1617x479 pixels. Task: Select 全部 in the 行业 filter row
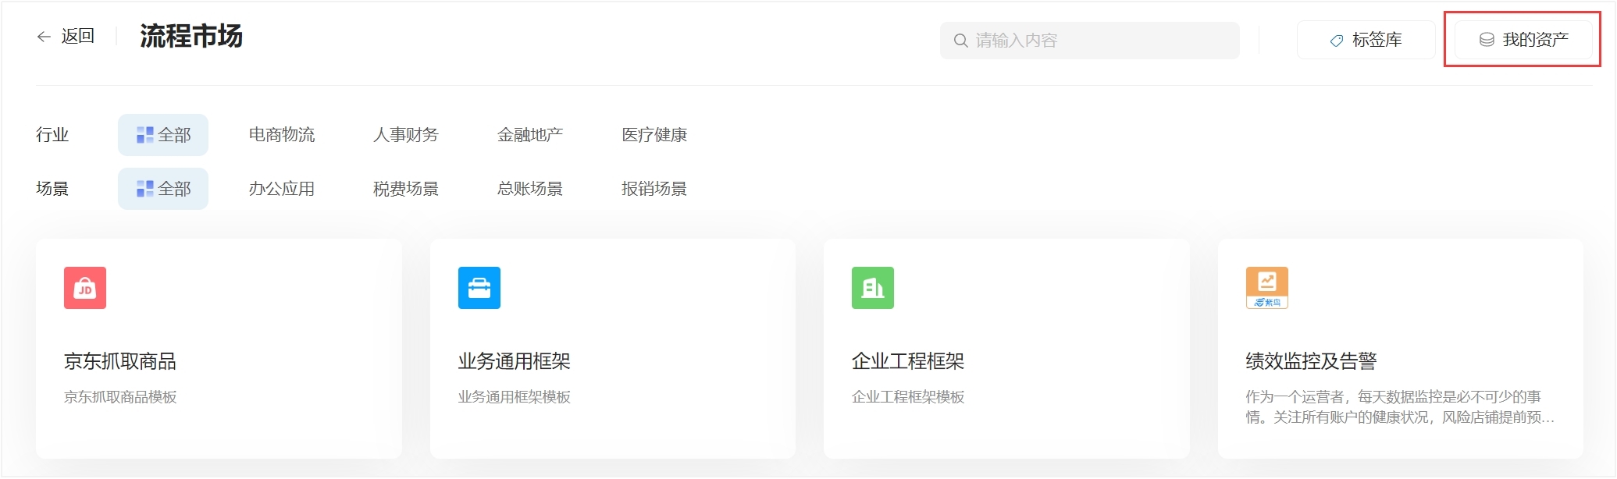(x=163, y=135)
